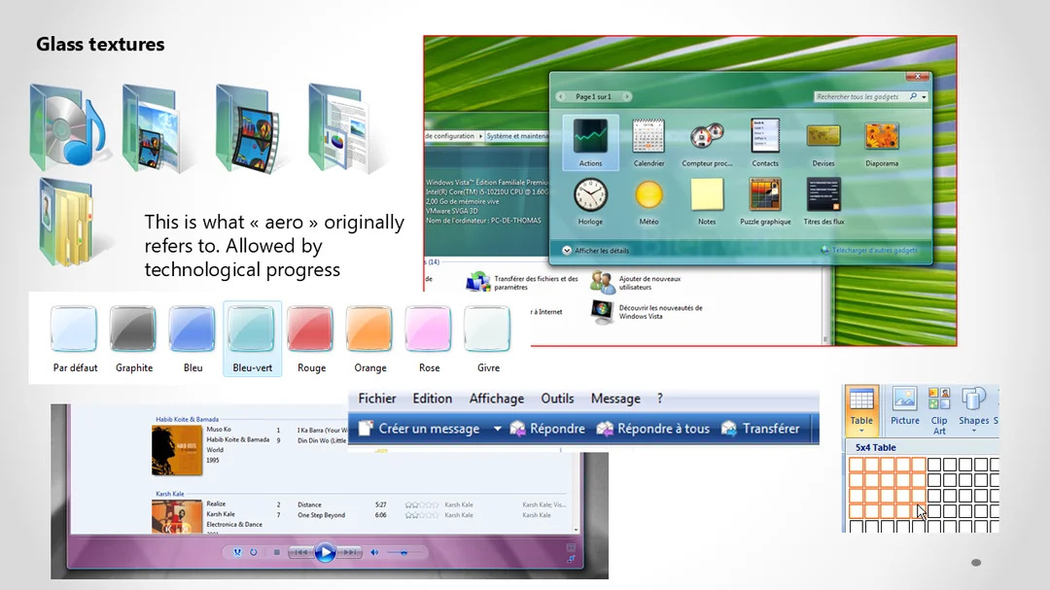
Task: Open the Pictures folder icon
Action: point(156,128)
